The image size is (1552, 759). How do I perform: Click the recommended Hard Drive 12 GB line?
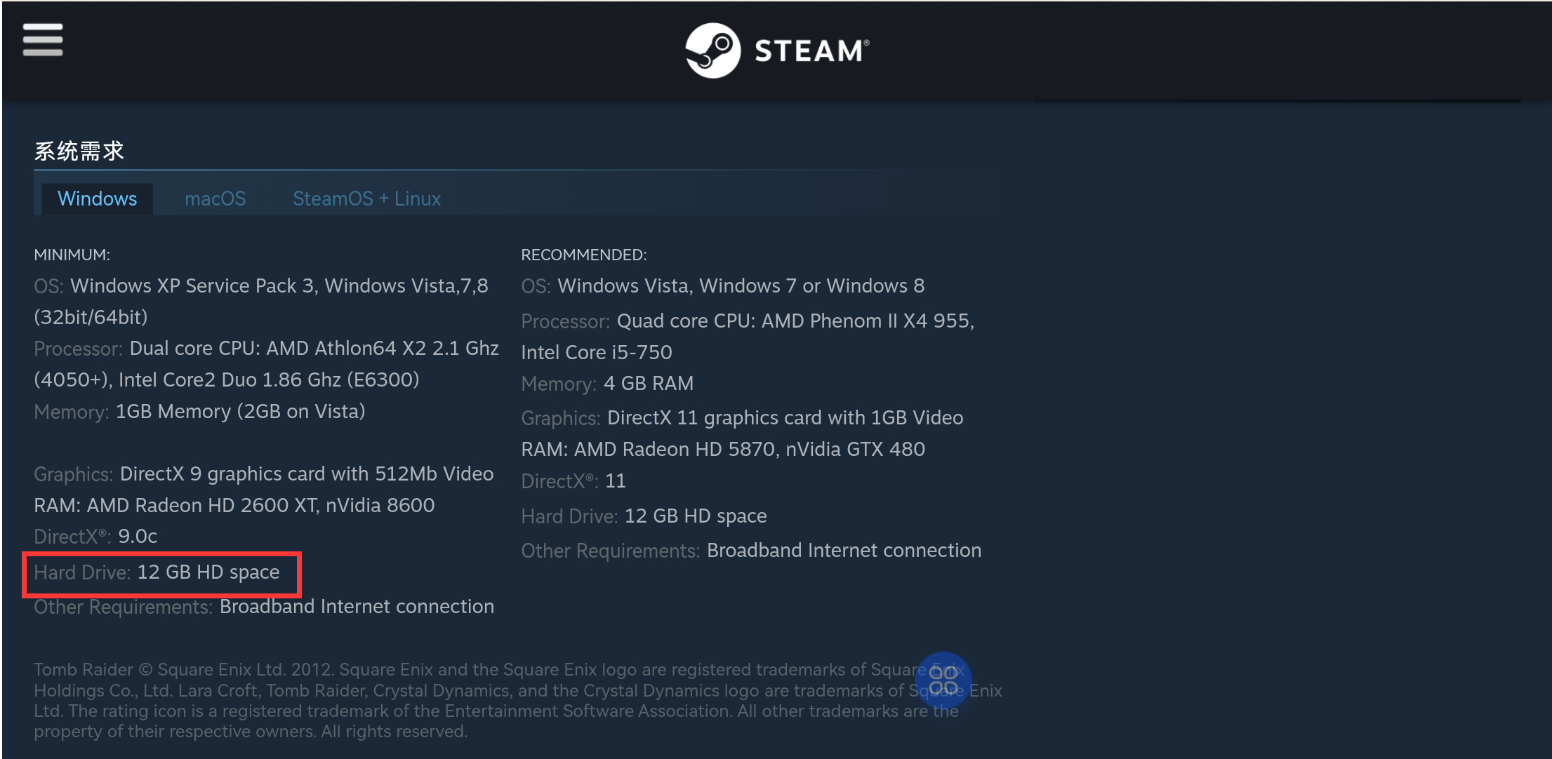pos(644,516)
